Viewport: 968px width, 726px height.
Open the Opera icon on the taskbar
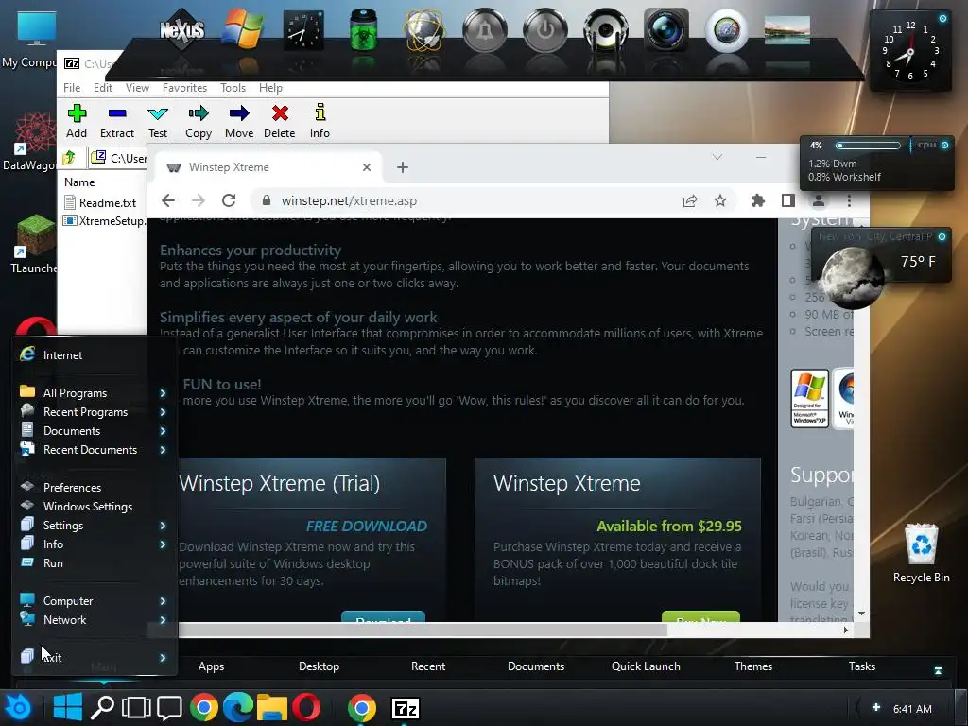tap(306, 707)
